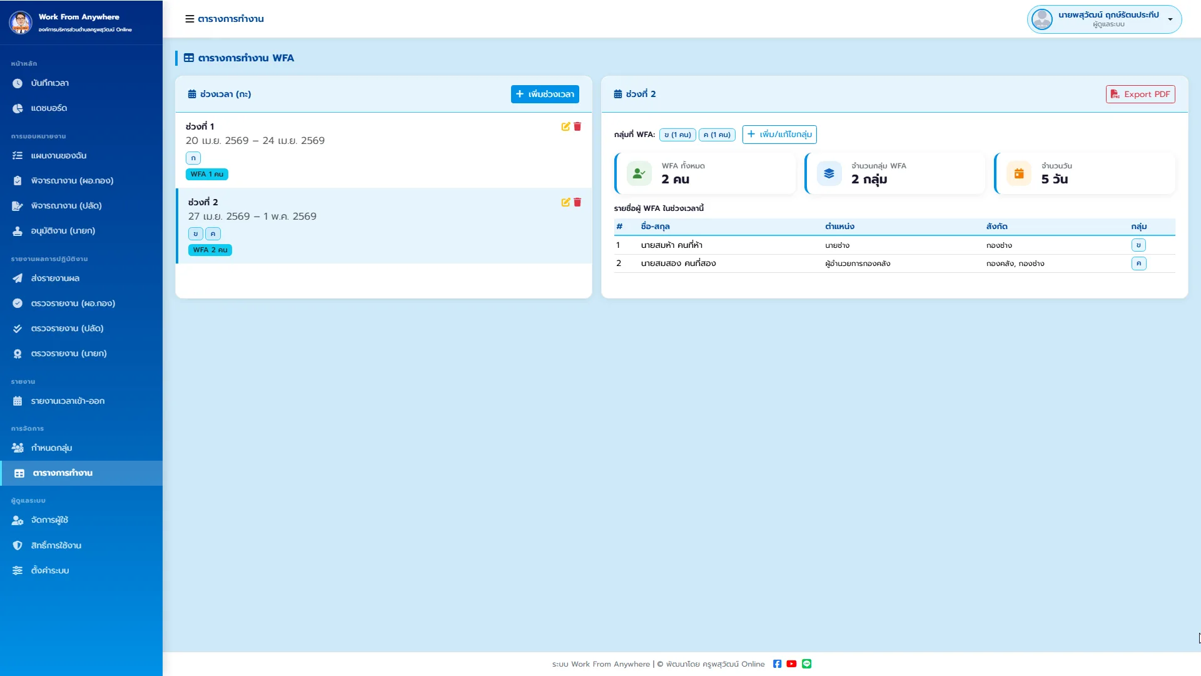
Task: Click group ข badge in นายสมห้า row
Action: coord(1138,245)
